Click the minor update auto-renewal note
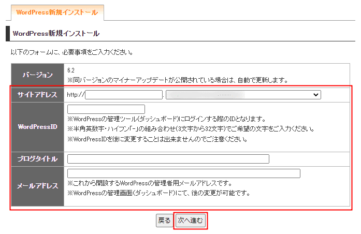Screen dimensions: 361x234 click(178, 80)
